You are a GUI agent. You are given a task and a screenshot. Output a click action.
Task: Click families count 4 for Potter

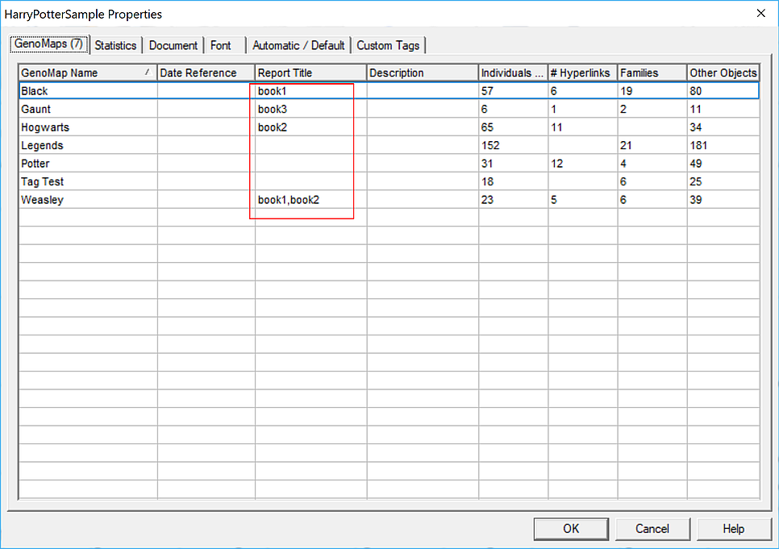623,164
